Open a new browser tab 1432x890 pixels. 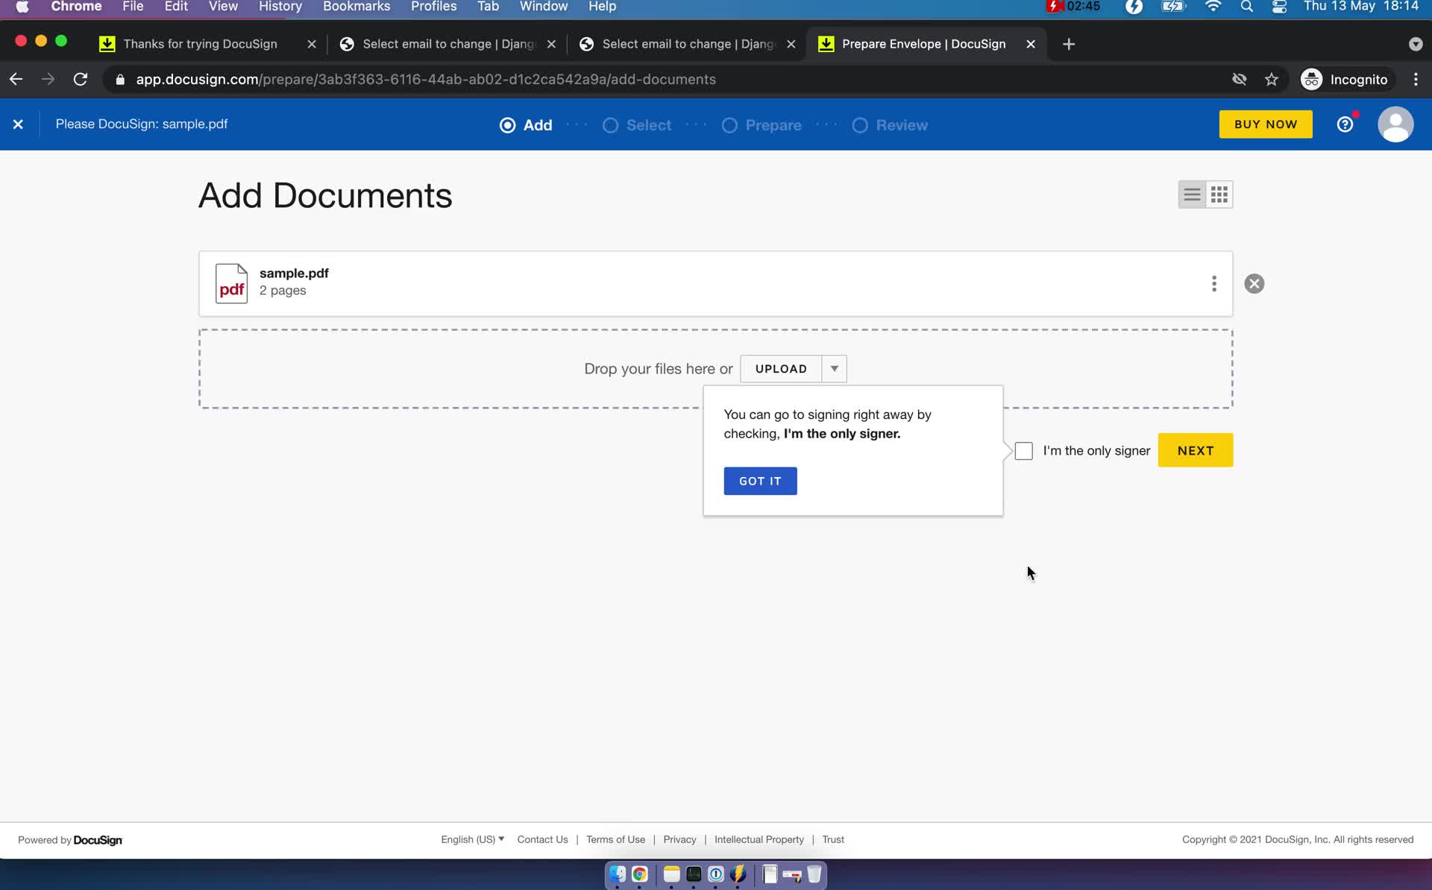pyautogui.click(x=1069, y=44)
